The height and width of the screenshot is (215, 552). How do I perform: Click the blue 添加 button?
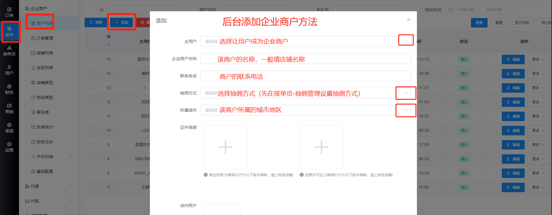[122, 22]
